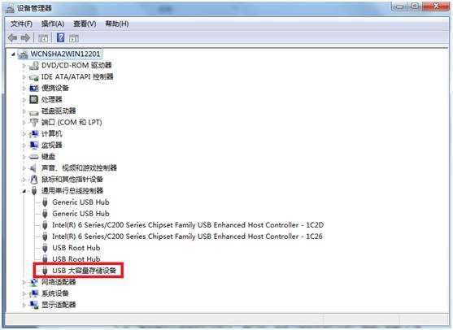The image size is (453, 330).
Task: Select the 系统设备 label
Action: pos(55,293)
